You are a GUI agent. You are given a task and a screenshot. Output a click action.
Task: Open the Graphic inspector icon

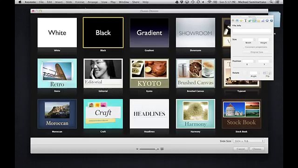[x=250, y=21]
